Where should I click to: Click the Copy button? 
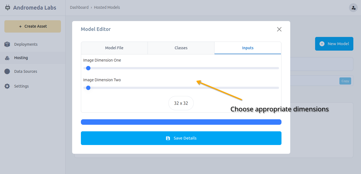point(345,81)
